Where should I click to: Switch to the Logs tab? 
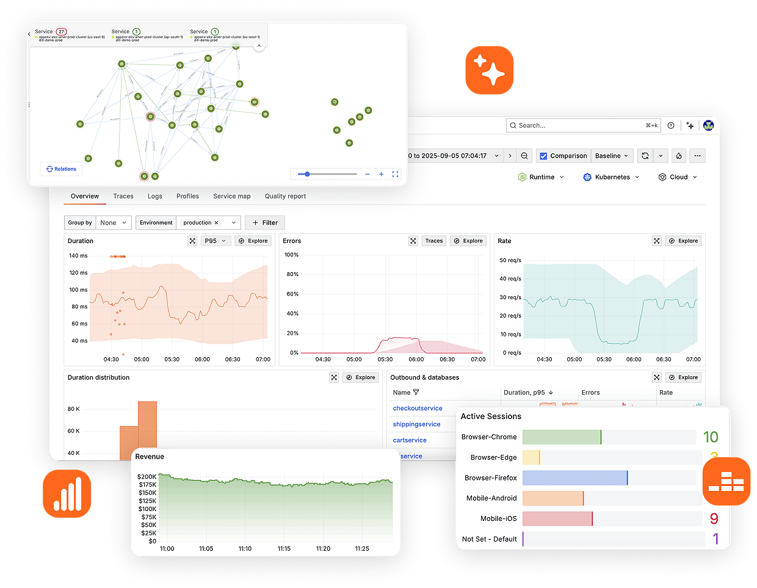point(155,196)
